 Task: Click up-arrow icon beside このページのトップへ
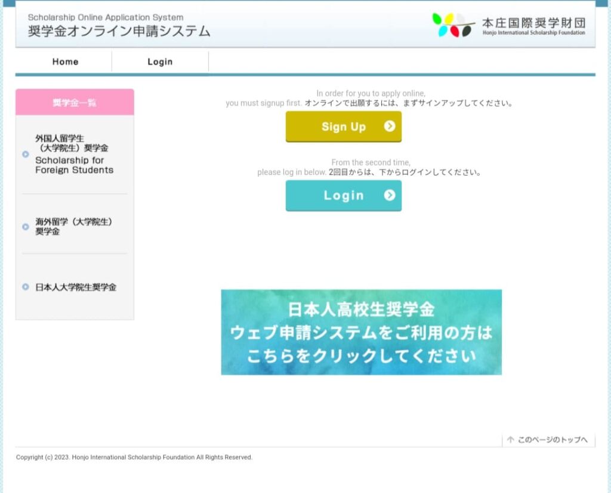click(511, 440)
